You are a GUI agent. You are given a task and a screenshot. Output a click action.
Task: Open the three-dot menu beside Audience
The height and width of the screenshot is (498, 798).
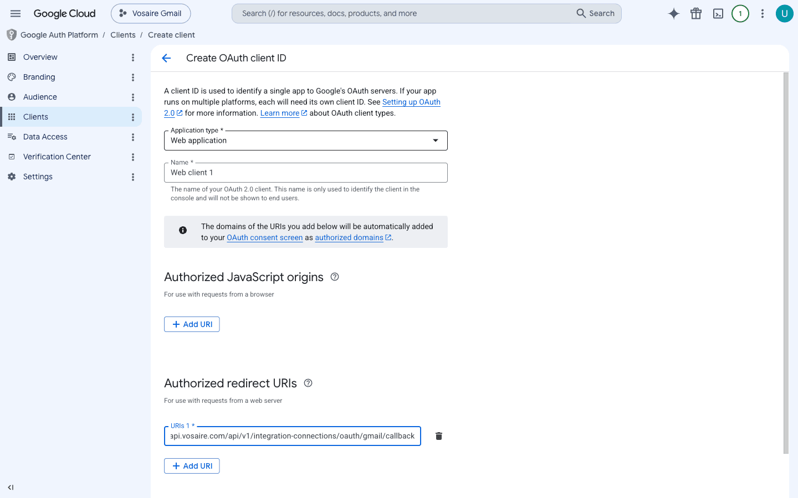point(133,97)
